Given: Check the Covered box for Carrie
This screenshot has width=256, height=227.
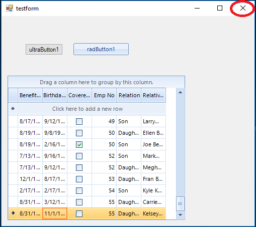Looking at the screenshot, I should coord(79,202).
